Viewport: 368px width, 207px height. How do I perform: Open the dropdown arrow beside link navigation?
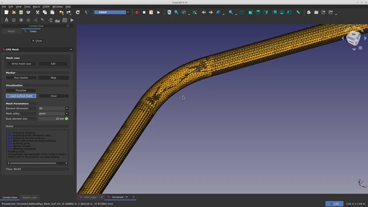[224, 14]
